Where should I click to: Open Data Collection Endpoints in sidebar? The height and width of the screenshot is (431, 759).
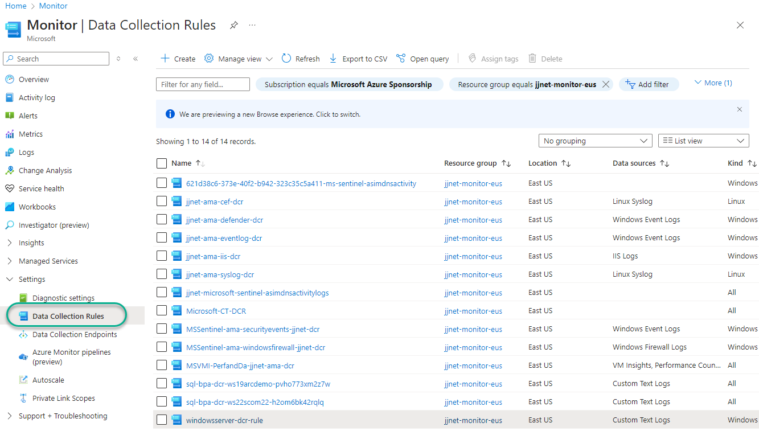click(x=75, y=335)
